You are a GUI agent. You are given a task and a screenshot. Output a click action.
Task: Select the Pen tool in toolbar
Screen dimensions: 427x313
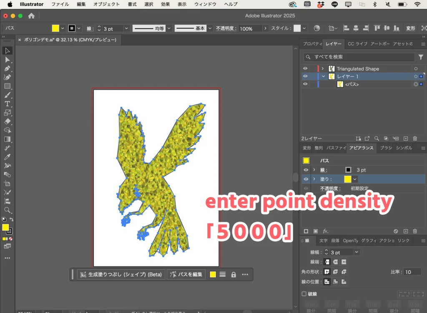coord(8,68)
